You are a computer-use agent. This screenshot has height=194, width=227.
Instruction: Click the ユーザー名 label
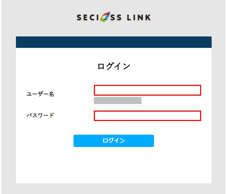point(41,94)
